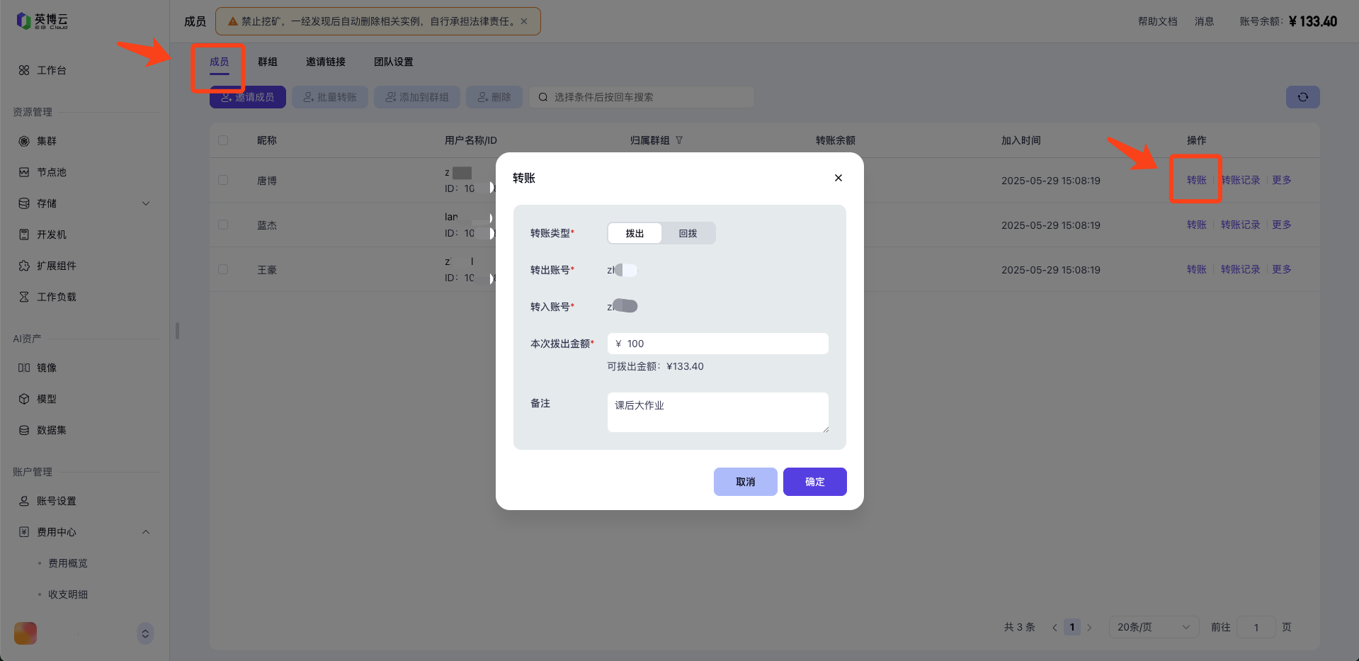The width and height of the screenshot is (1359, 661).
Task: Switch to the 团队设置 tab
Action: click(393, 62)
